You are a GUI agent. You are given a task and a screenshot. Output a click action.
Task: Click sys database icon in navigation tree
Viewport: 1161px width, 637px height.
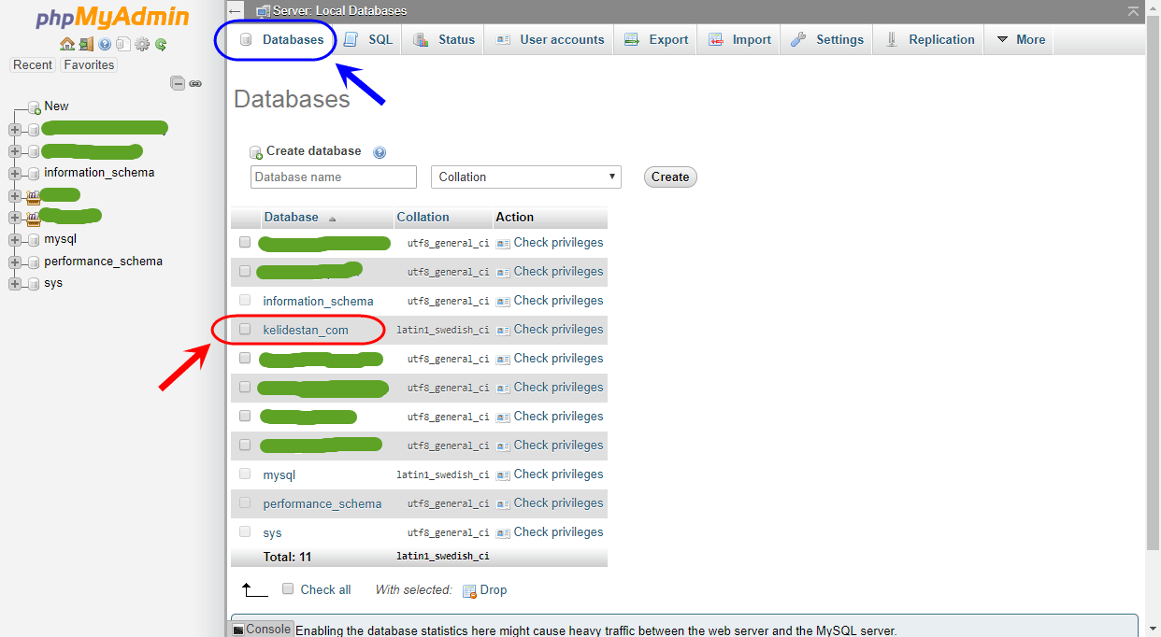[x=34, y=283]
